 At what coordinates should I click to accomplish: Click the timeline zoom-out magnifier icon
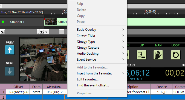click(2, 32)
